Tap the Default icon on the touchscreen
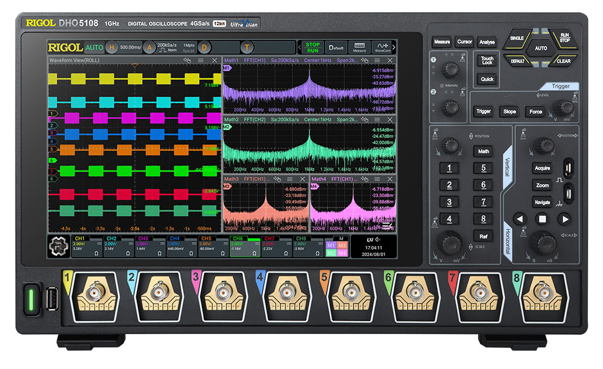Screen dimensions: 603x369 pyautogui.click(x=336, y=47)
